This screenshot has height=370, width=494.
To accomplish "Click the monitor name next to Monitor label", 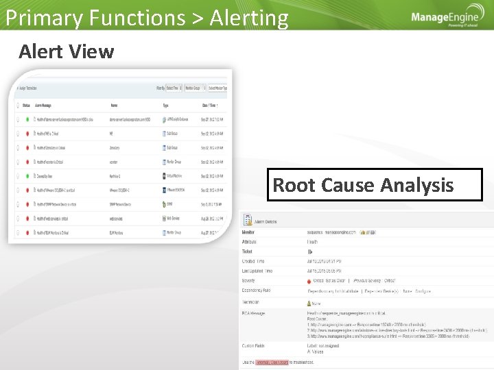I will (331, 232).
